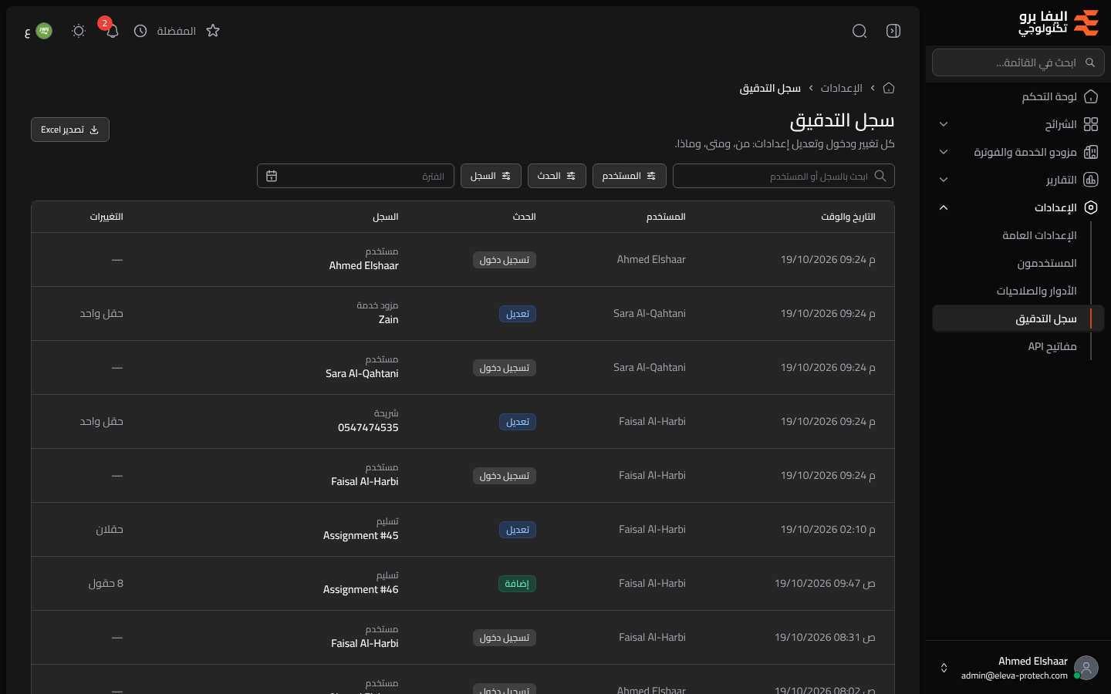Toggle light theme sun icon
1111x694 pixels.
pos(79,31)
